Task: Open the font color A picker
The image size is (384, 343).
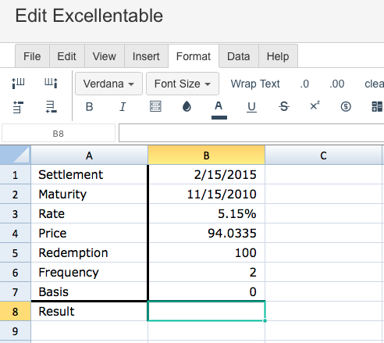Action: pyautogui.click(x=219, y=109)
